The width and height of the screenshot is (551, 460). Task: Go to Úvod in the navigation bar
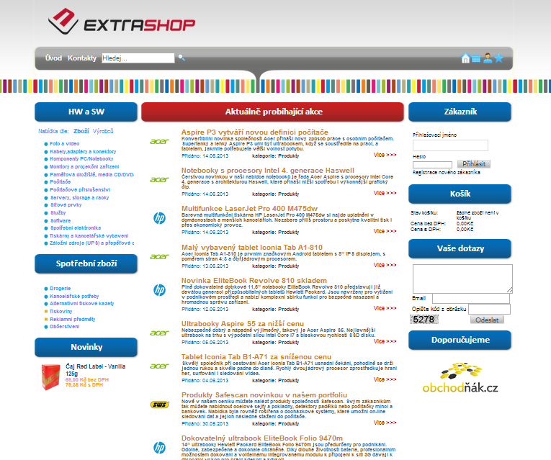[53, 58]
